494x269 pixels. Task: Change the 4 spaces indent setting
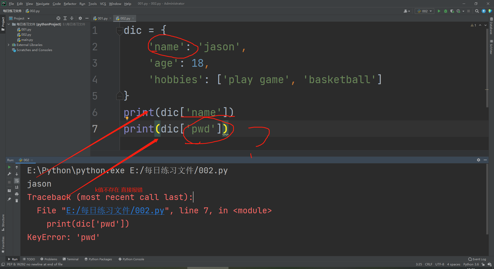(x=453, y=264)
